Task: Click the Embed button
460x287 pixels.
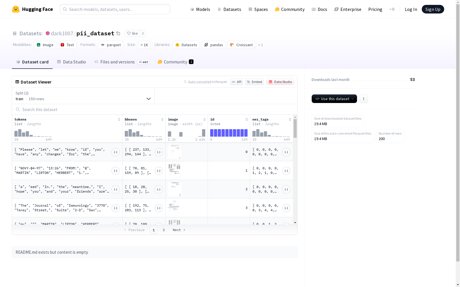Action: (x=254, y=82)
